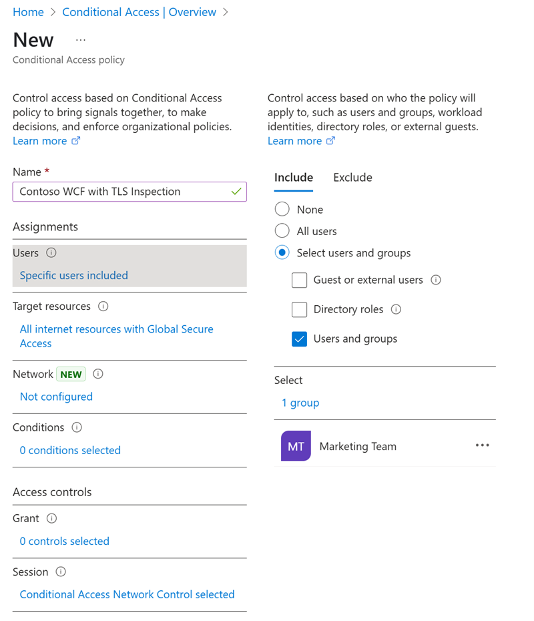Click the Conditions info icon
This screenshot has height=621, width=534.
(x=75, y=427)
